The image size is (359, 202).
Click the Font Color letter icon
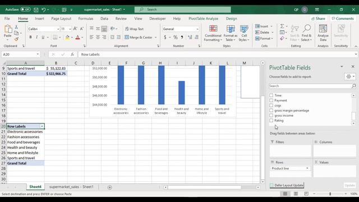pos(77,37)
